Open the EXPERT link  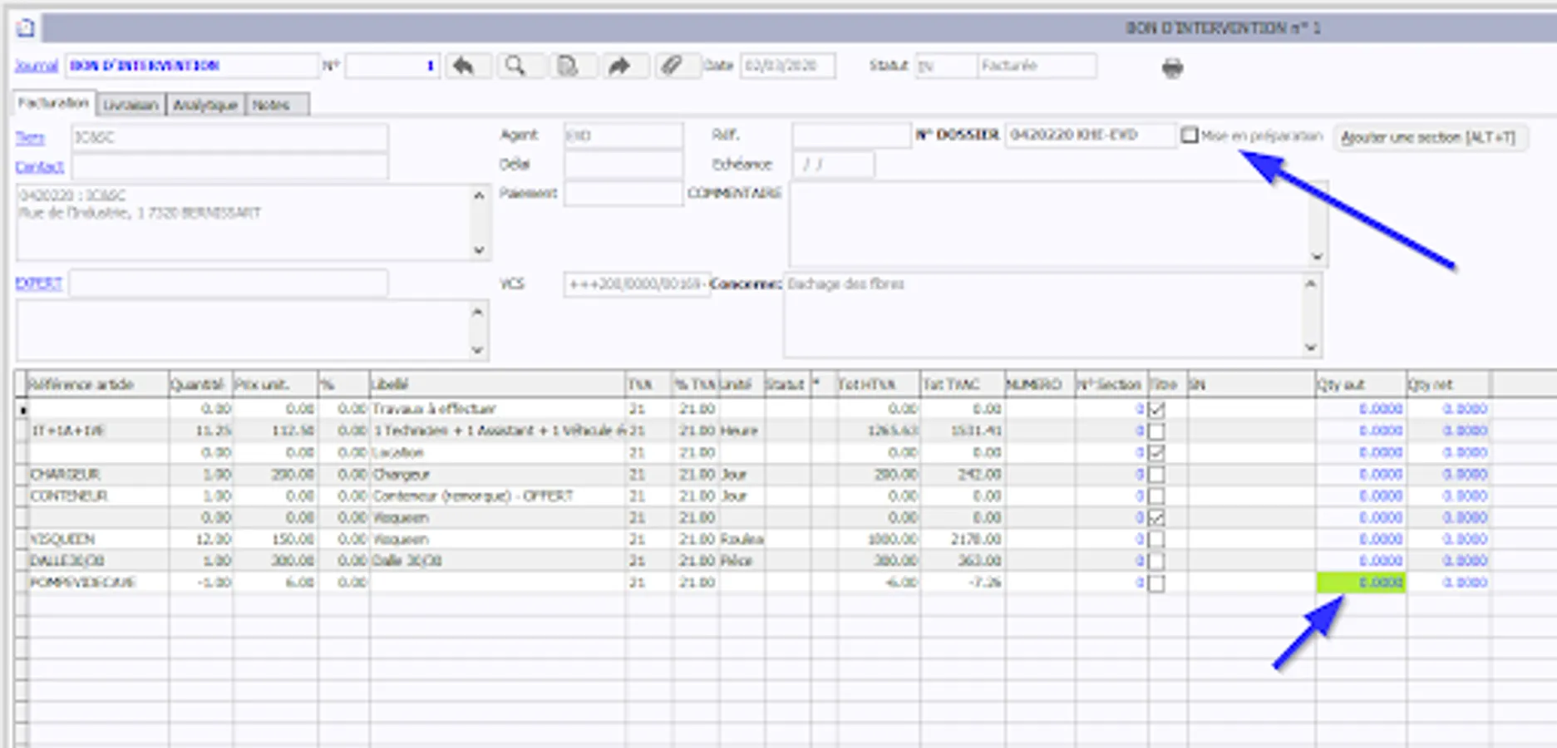point(38,283)
